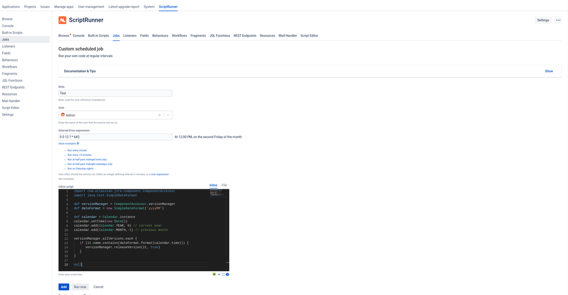Open JQL Functions in the left sidebar
Screen dimensions: 568x295
(12, 81)
